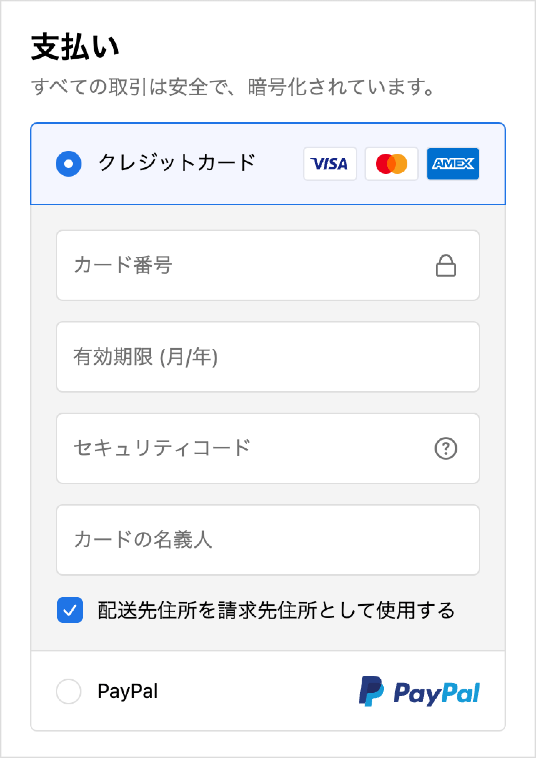The width and height of the screenshot is (536, 758).
Task: Uncheck the billing address checkbox
Action: 70,610
